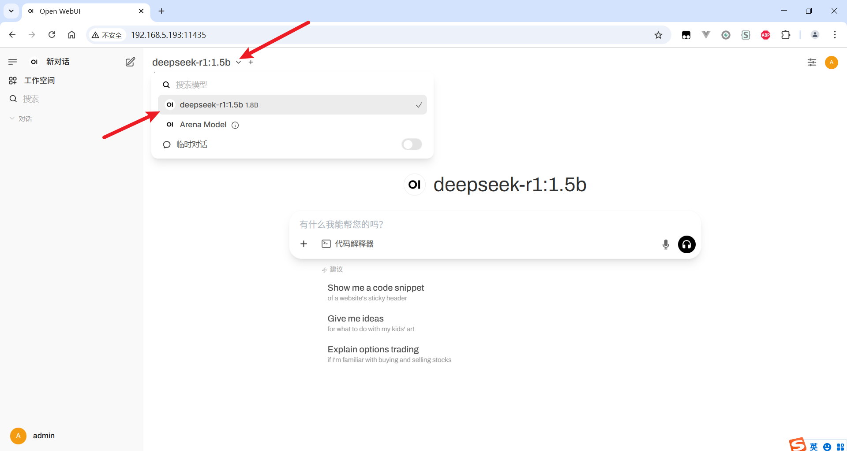Choose the 'Explain options trading' suggestion
Screen dimensions: 847x451
tap(389, 354)
